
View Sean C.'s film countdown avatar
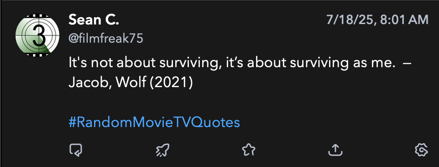[37, 35]
